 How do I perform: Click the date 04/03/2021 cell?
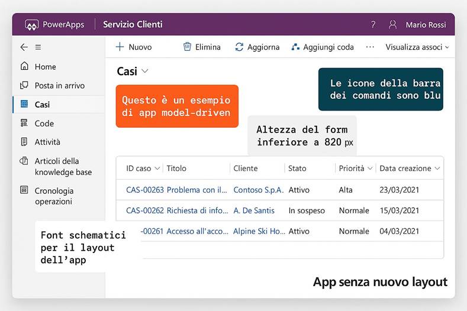click(x=400, y=231)
